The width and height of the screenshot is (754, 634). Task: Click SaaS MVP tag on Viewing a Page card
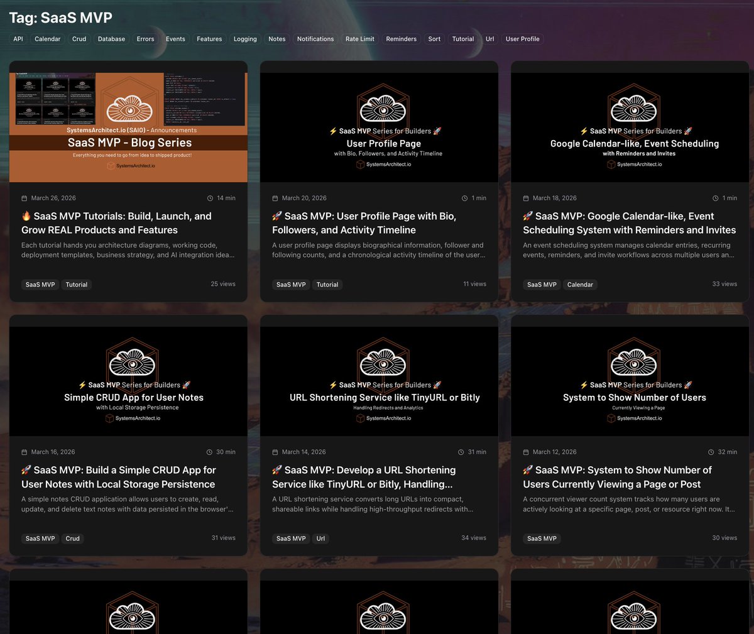pyautogui.click(x=542, y=538)
